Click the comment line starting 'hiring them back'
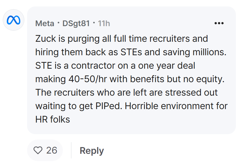The height and width of the screenshot is (167, 244). tap(131, 52)
